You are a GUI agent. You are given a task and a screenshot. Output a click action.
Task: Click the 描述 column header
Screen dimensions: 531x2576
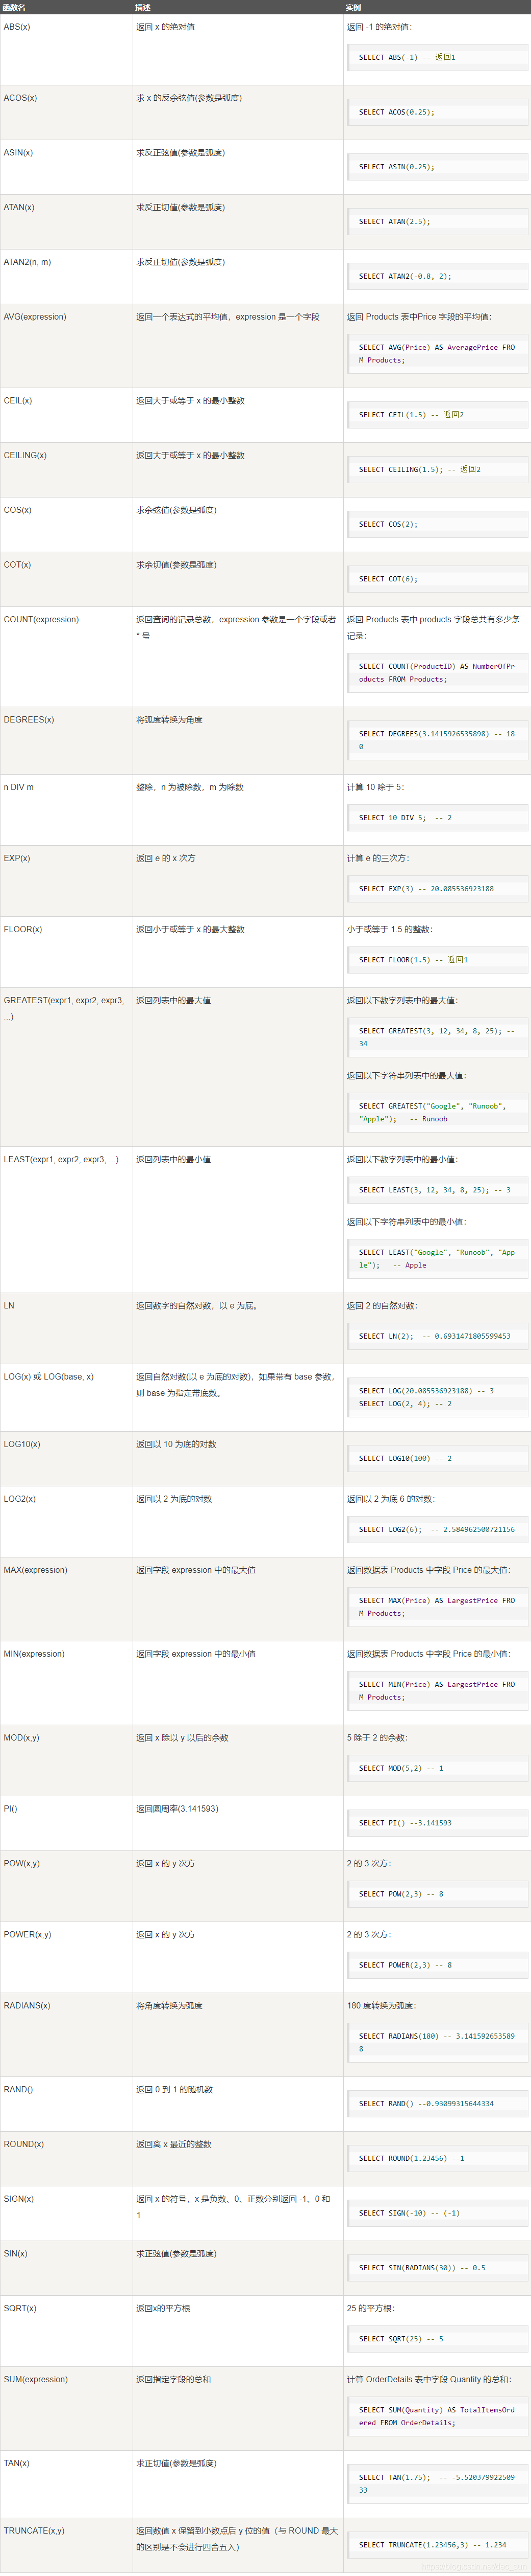point(143,7)
